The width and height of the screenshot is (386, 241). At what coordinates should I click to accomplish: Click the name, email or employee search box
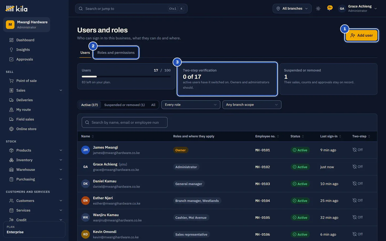[x=125, y=122]
